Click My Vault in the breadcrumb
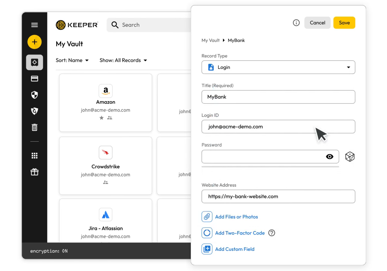The width and height of the screenshot is (387, 271). pyautogui.click(x=210, y=40)
